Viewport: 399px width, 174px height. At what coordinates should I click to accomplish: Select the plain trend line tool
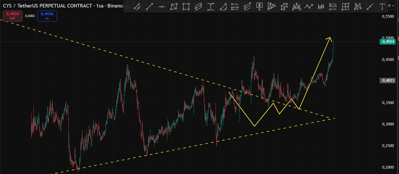point(149,7)
